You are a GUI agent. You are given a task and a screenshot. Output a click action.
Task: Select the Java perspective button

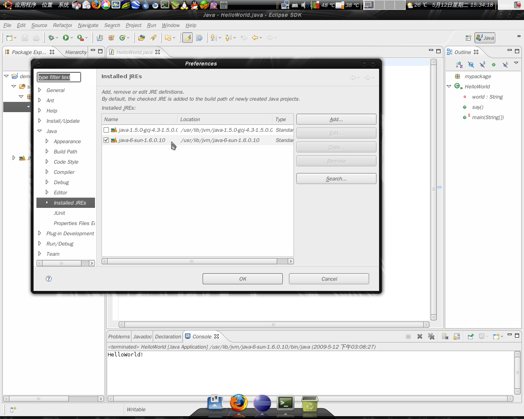pyautogui.click(x=485, y=38)
